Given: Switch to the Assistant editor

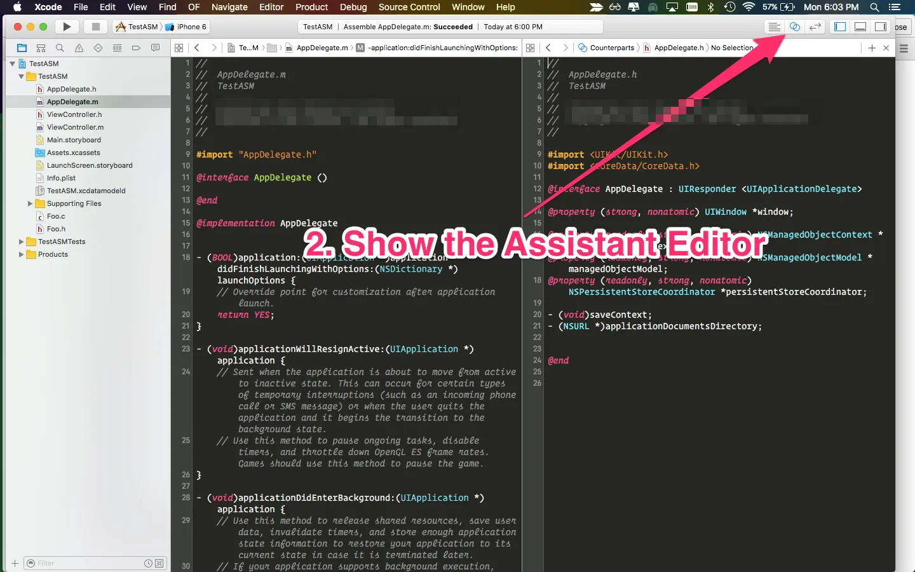Looking at the screenshot, I should (x=794, y=27).
